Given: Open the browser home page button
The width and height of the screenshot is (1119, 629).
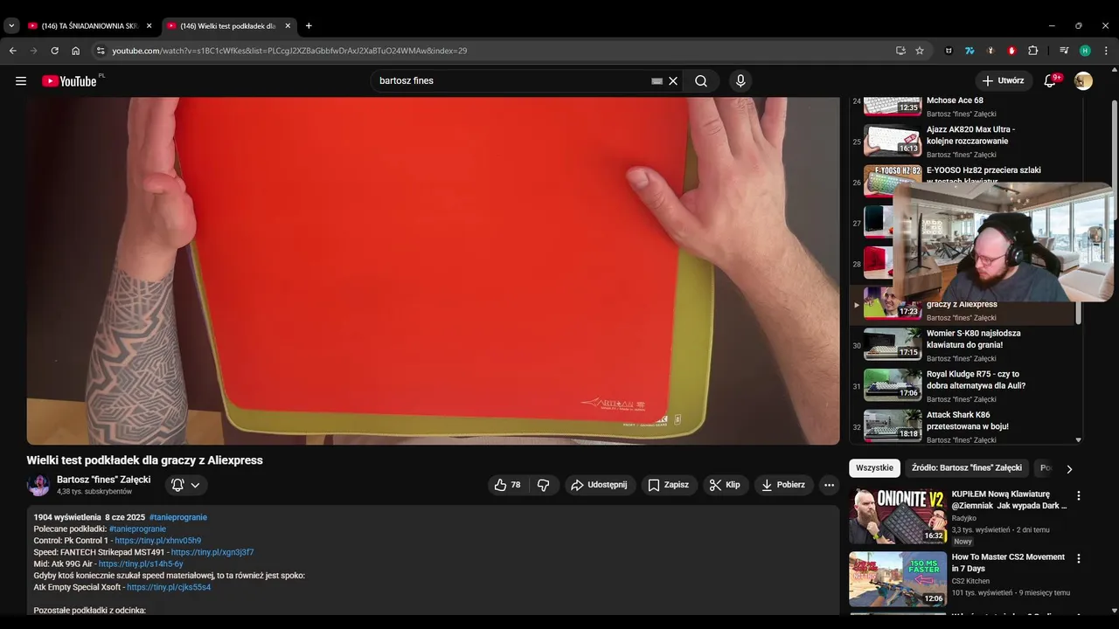Looking at the screenshot, I should coord(75,51).
